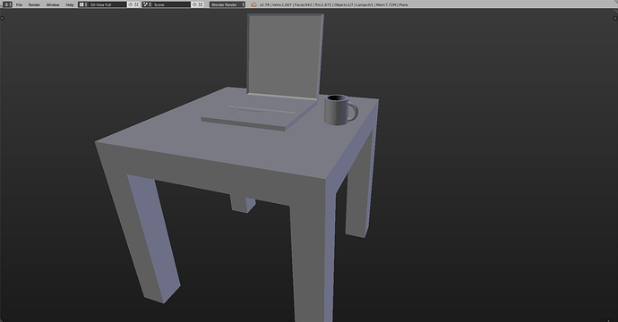Open the Render menu
Screen dimensions: 618x322
click(34, 4)
